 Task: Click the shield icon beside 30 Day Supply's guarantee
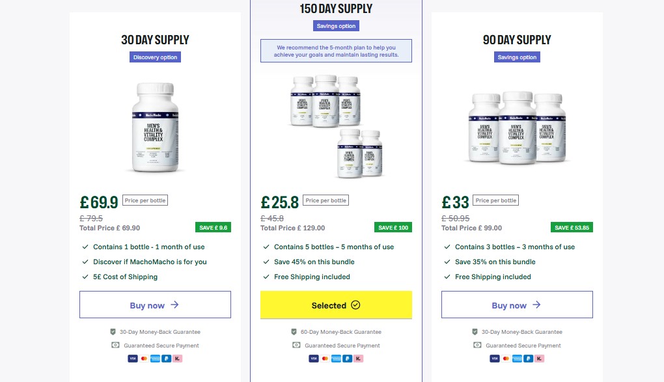click(x=113, y=332)
